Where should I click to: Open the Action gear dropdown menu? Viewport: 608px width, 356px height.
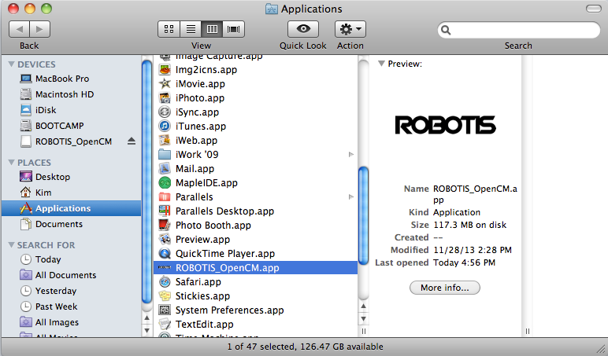pos(350,29)
